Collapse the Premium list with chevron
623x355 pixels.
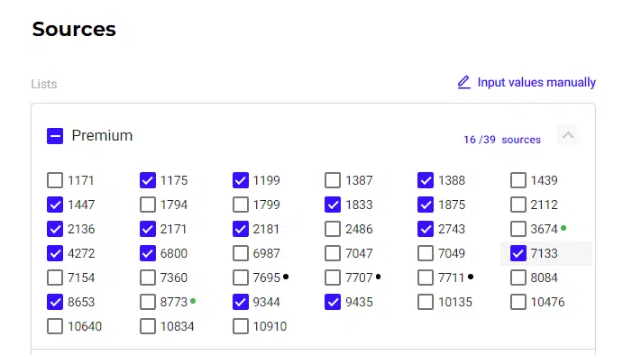pyautogui.click(x=568, y=135)
